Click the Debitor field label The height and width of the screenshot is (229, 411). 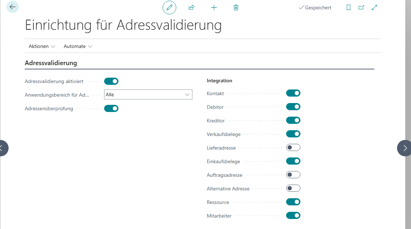(x=215, y=107)
